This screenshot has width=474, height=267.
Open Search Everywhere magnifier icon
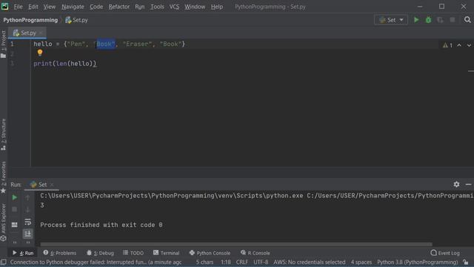pos(467,20)
